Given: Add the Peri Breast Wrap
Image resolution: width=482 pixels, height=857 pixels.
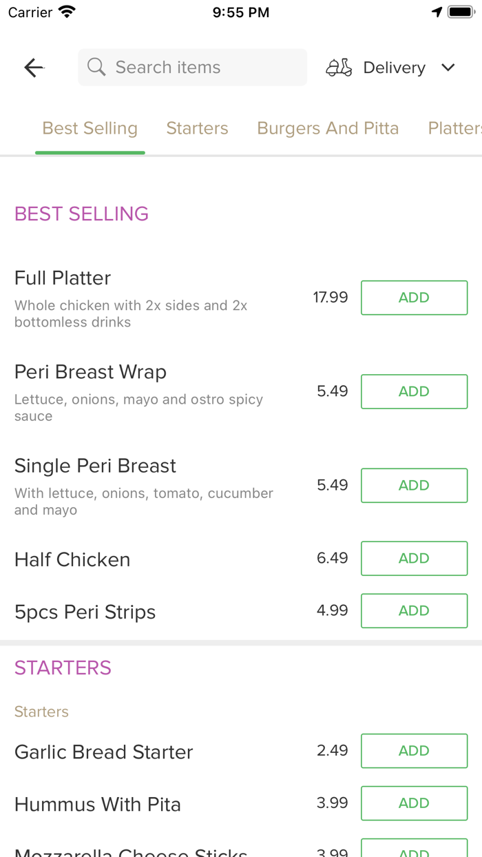Looking at the screenshot, I should pyautogui.click(x=414, y=391).
